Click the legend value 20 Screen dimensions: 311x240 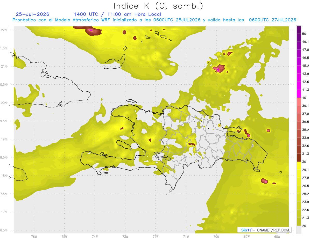tap(305, 226)
